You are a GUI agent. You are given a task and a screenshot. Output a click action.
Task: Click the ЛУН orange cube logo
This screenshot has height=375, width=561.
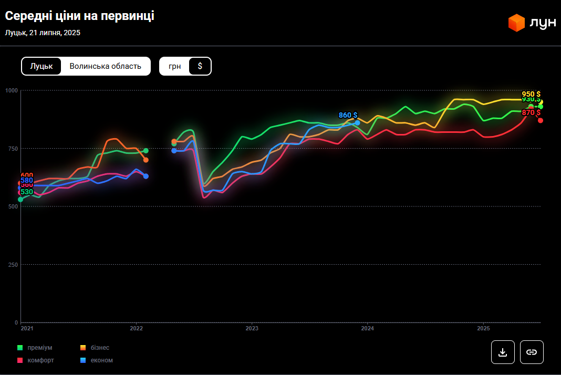click(516, 23)
